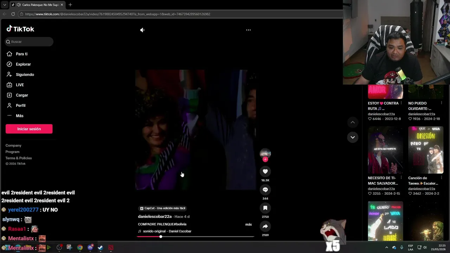
Task: Open Steam from the taskbar
Action: tap(100, 247)
